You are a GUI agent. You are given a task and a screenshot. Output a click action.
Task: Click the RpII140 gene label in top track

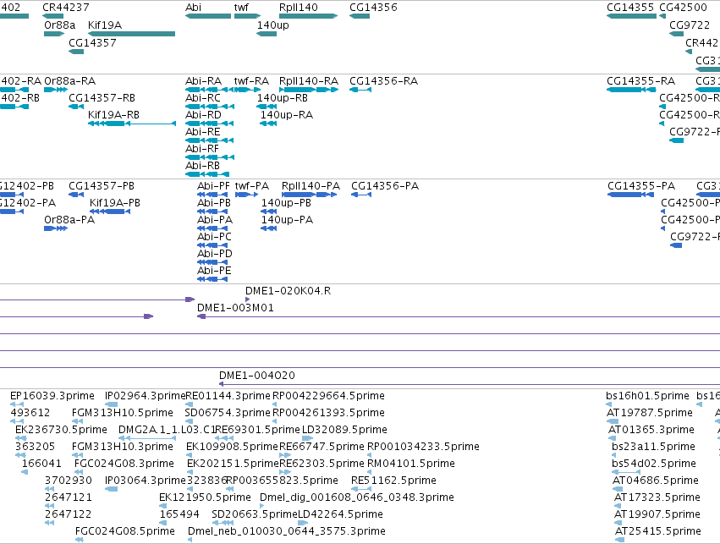298,8
